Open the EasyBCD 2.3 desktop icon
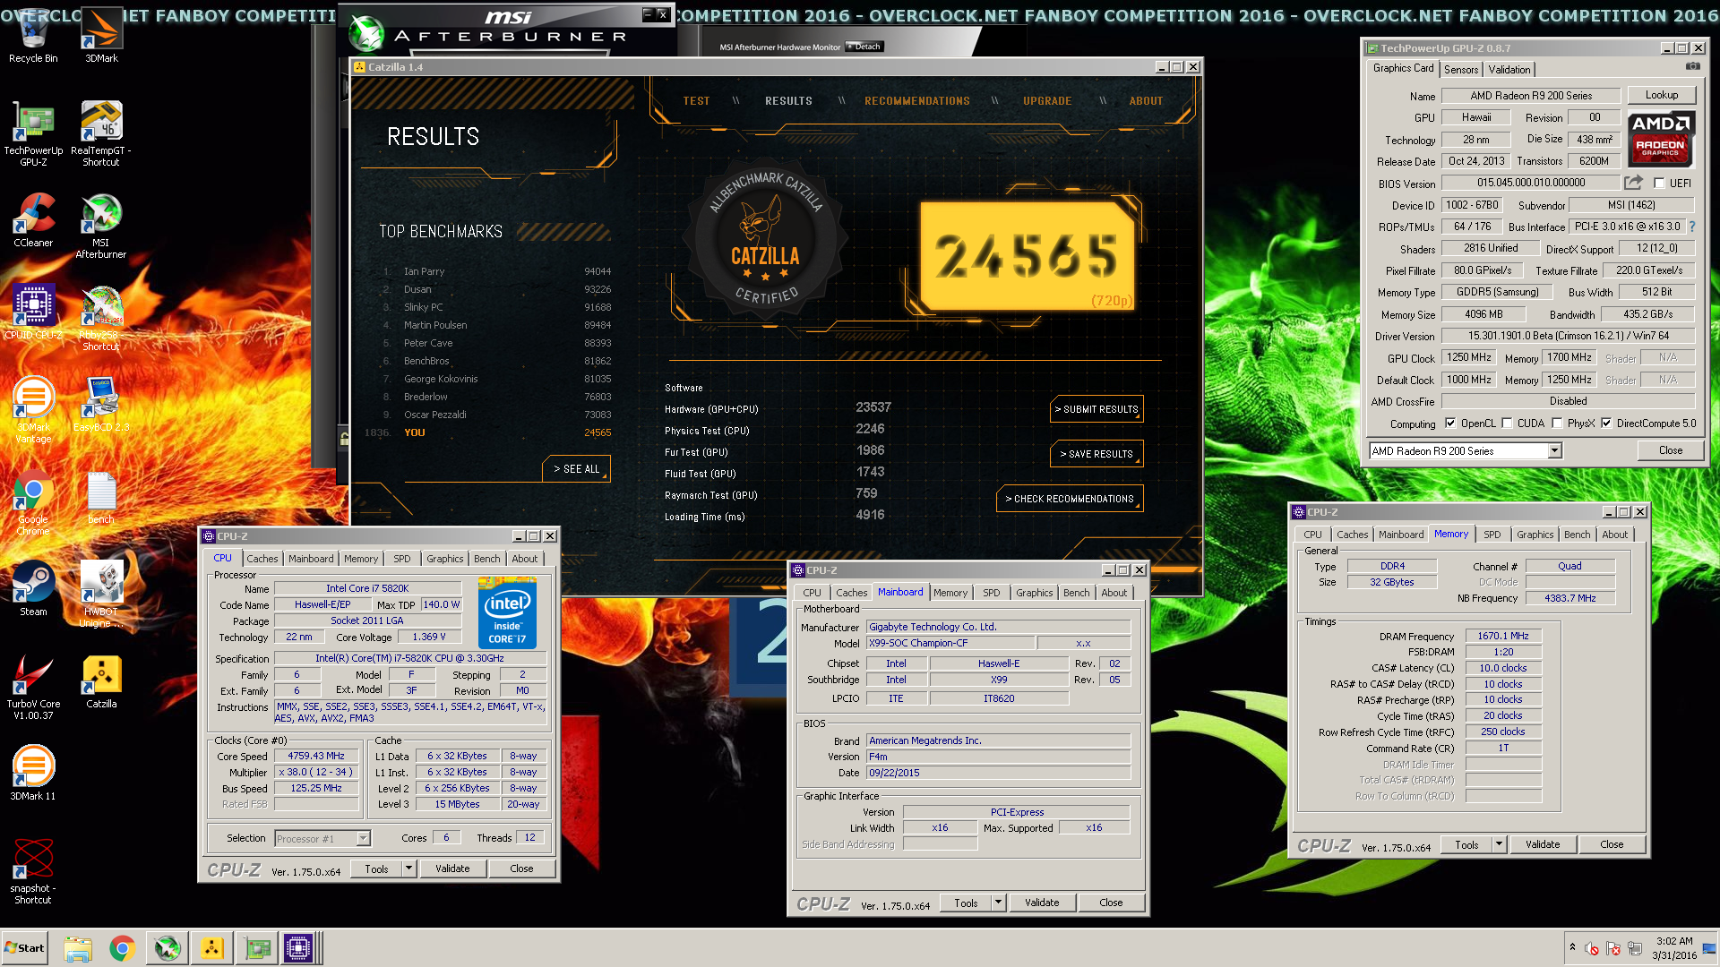This screenshot has height=967, width=1720. [101, 405]
